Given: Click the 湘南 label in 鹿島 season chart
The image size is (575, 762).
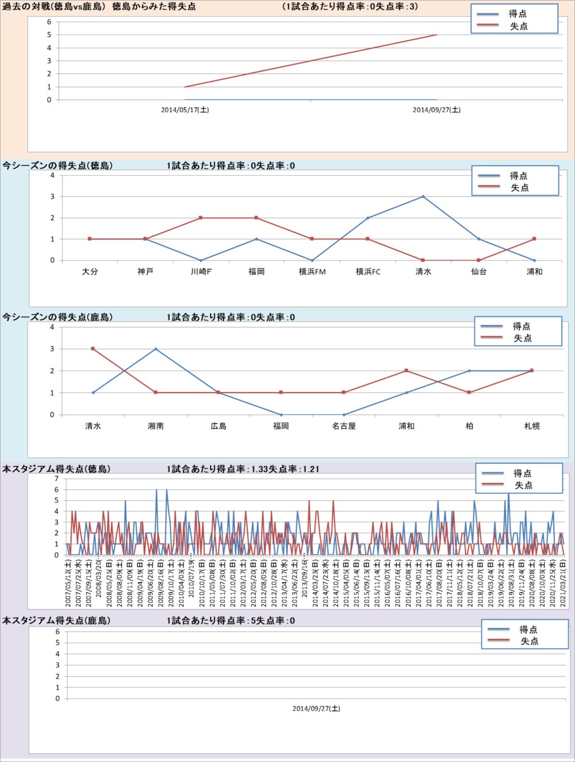Looking at the screenshot, I should pos(156,426).
